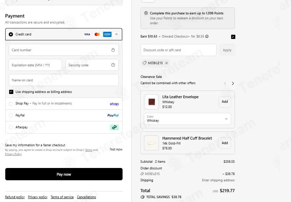
Task: Add Hammered Half Cuff Bracelet to order
Action: point(225,143)
